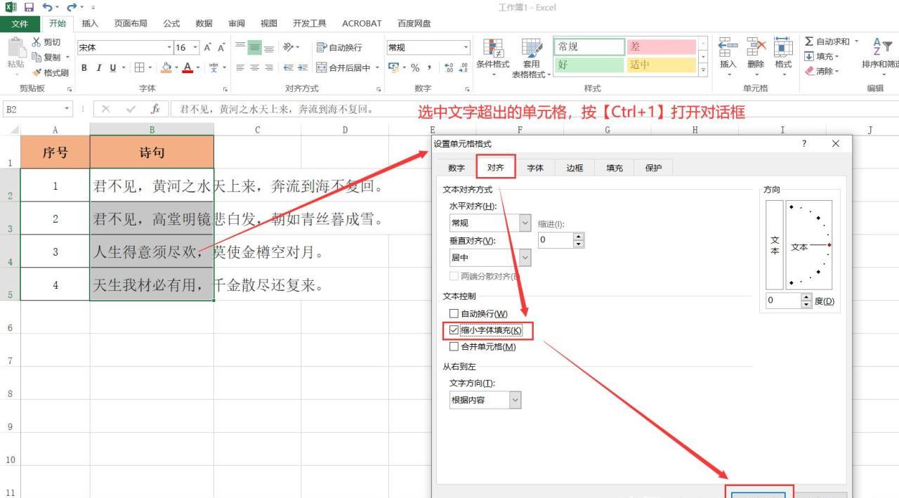Viewport: 899px width, 498px height.
Task: Toggle Italic formatting
Action: point(99,67)
